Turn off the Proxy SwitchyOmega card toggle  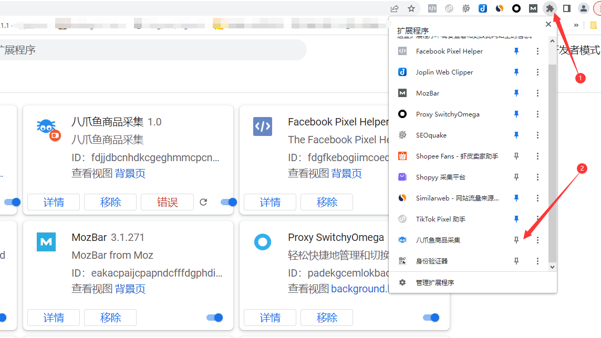tap(431, 318)
